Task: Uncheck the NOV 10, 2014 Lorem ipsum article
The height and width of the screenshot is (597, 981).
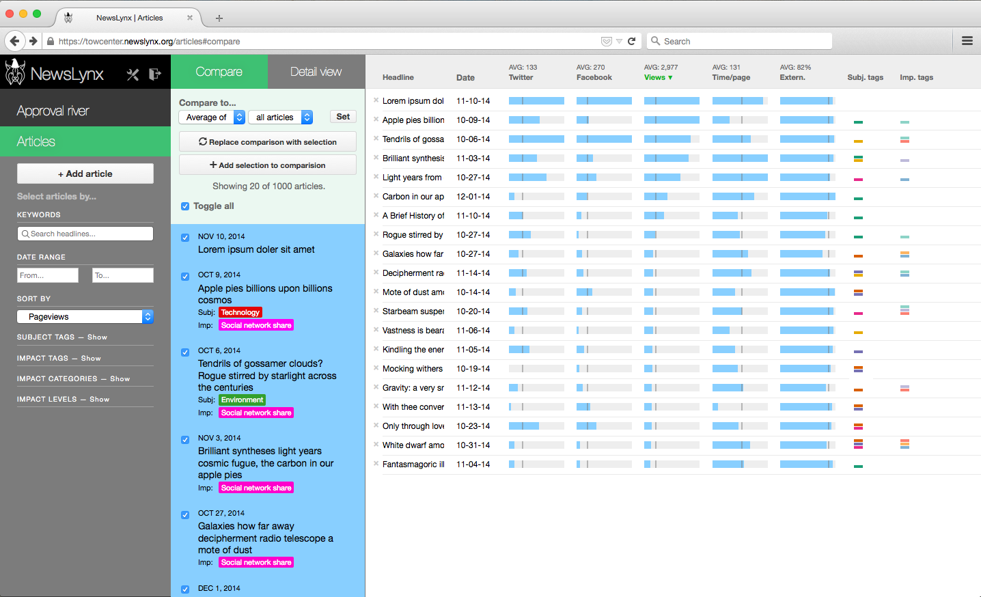Action: 185,238
